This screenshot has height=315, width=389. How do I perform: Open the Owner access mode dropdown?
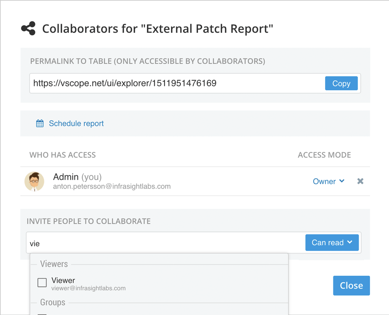pyautogui.click(x=328, y=181)
